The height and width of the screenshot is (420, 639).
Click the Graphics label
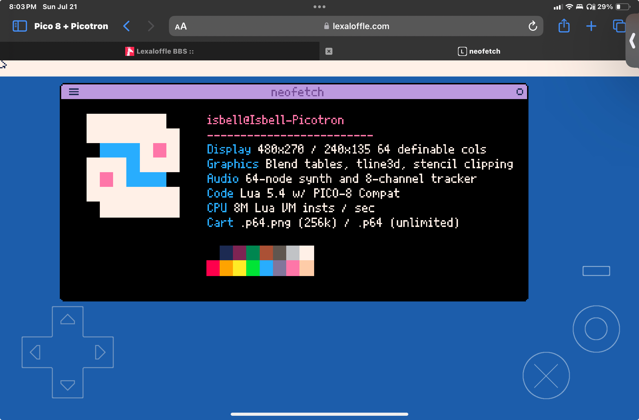click(233, 164)
